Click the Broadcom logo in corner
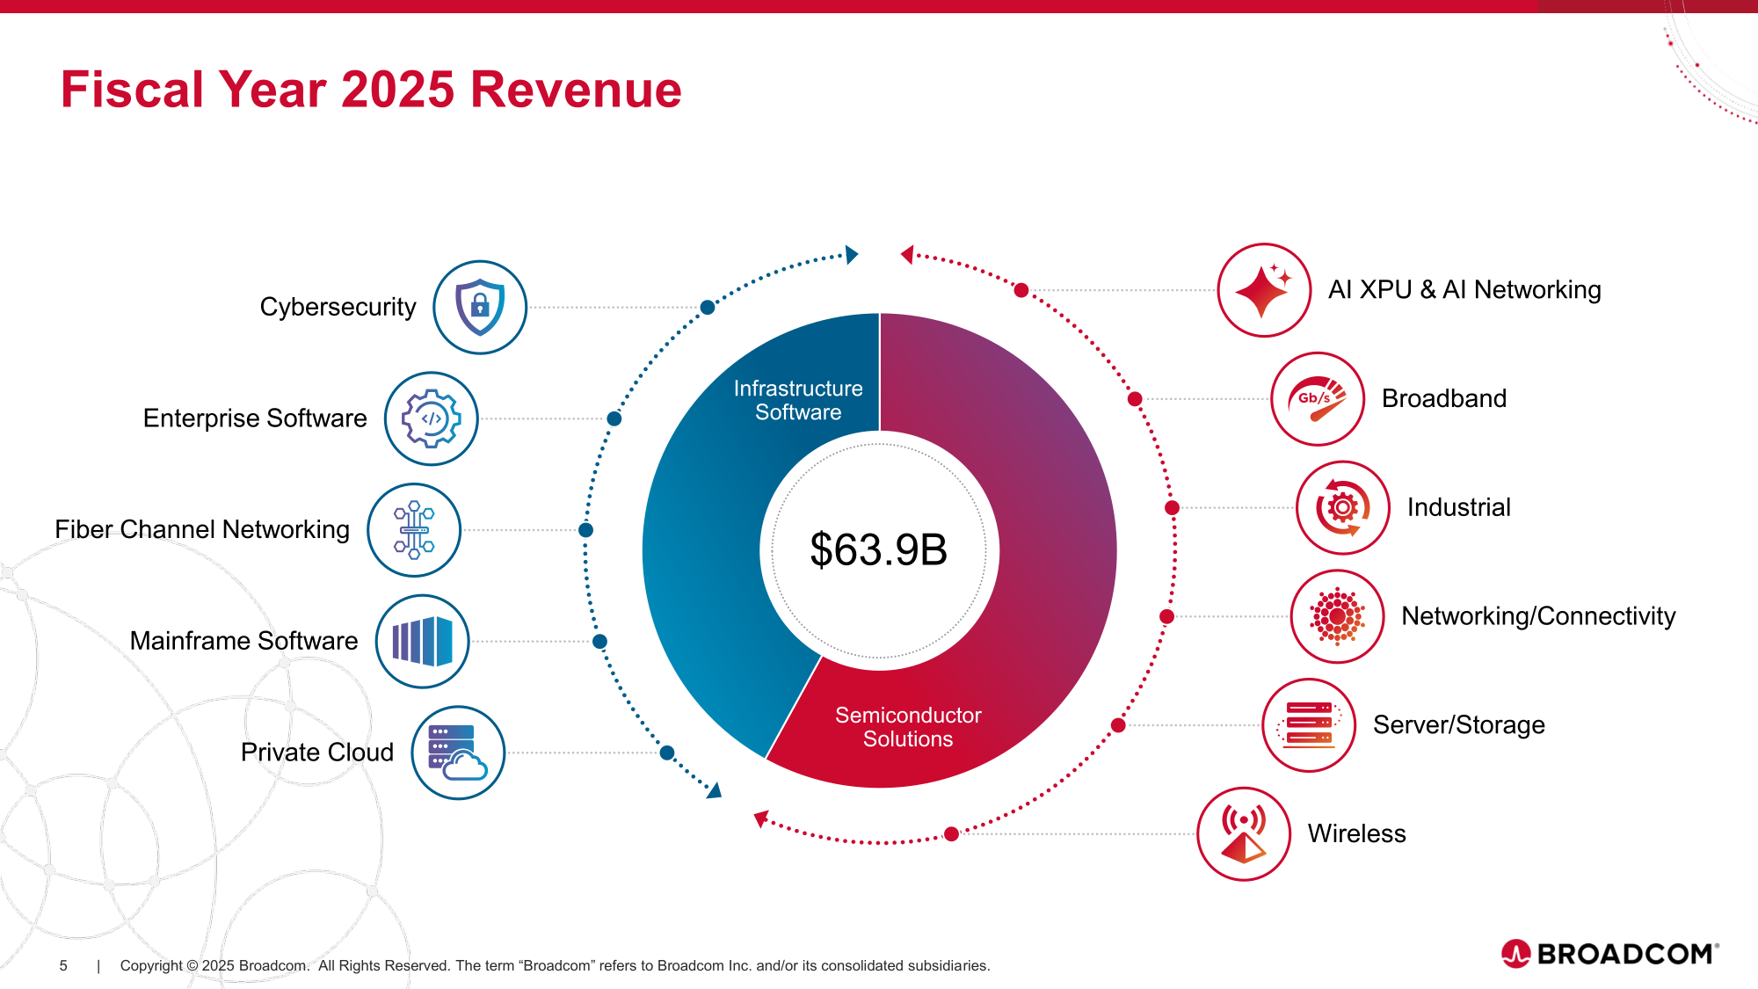The height and width of the screenshot is (989, 1758). tap(1609, 954)
